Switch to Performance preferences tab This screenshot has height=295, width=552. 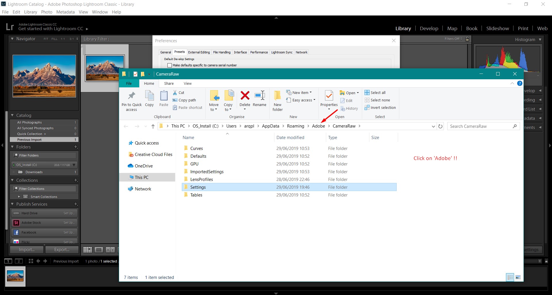(x=259, y=52)
